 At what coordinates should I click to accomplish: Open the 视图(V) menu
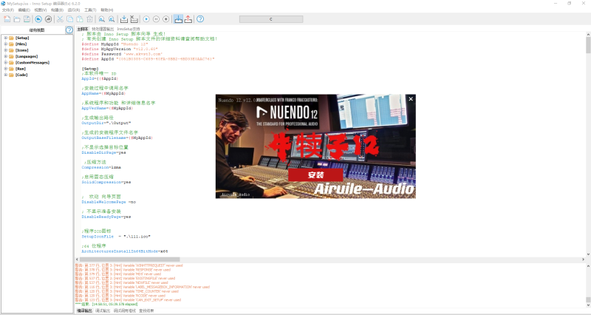pos(41,10)
